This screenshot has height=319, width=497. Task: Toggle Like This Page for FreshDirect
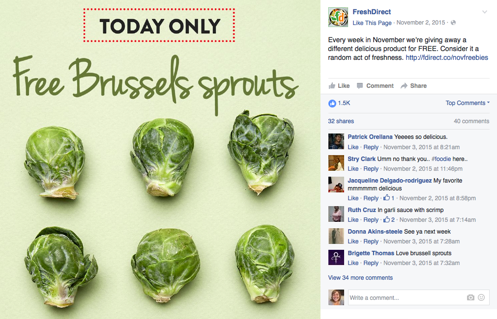point(372,23)
